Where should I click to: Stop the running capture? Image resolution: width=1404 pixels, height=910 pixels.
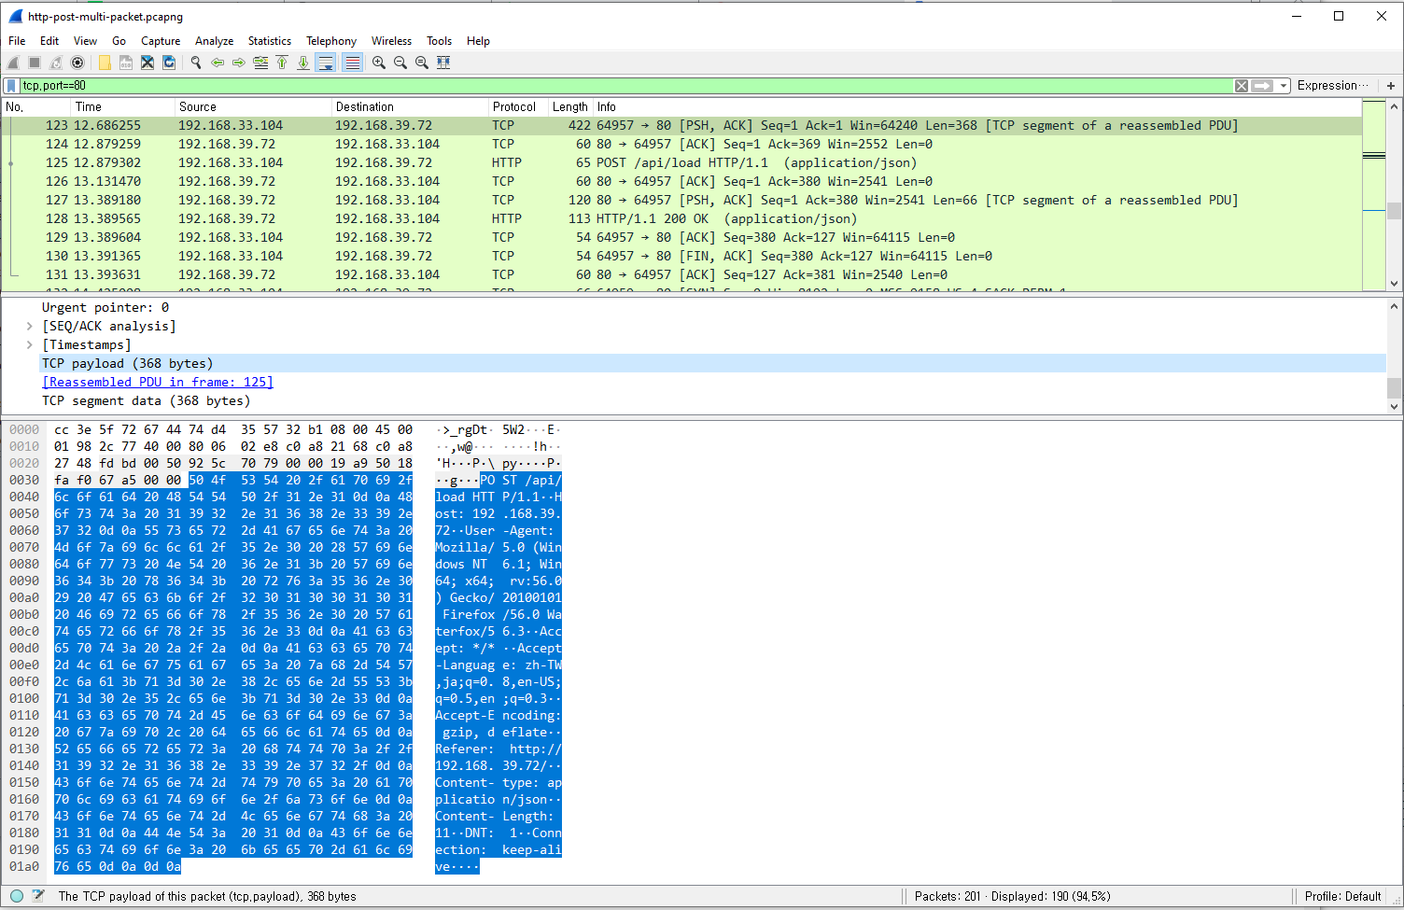35,63
